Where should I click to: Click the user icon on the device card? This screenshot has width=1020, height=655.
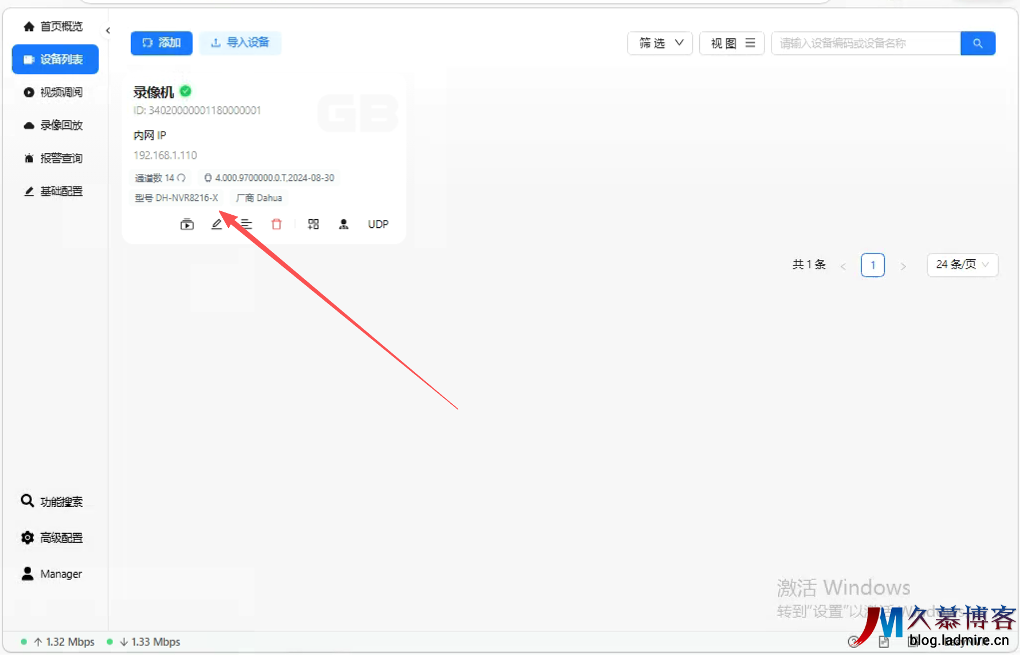tap(344, 224)
